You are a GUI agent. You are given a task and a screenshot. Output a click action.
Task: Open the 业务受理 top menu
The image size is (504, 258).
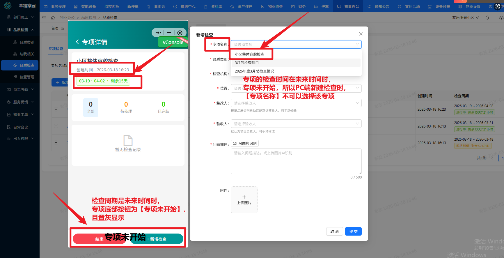55,6
